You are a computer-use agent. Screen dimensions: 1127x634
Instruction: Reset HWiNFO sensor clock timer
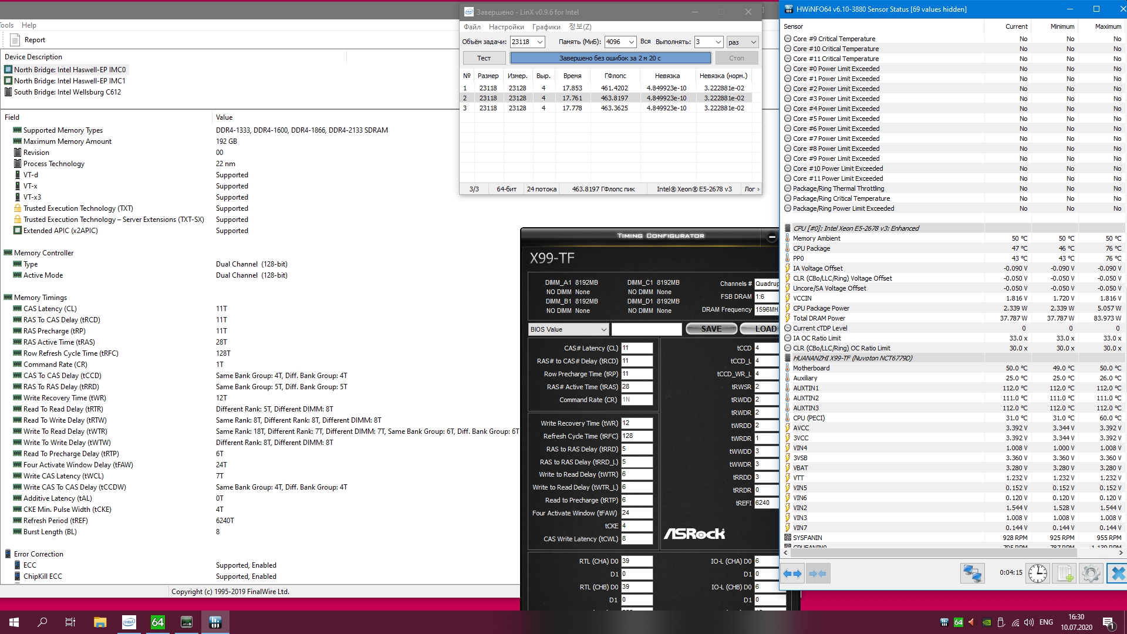click(x=1037, y=574)
